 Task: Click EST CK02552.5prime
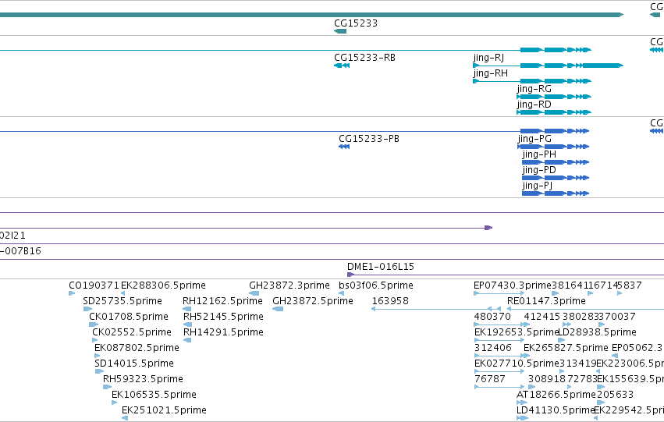pos(132,332)
